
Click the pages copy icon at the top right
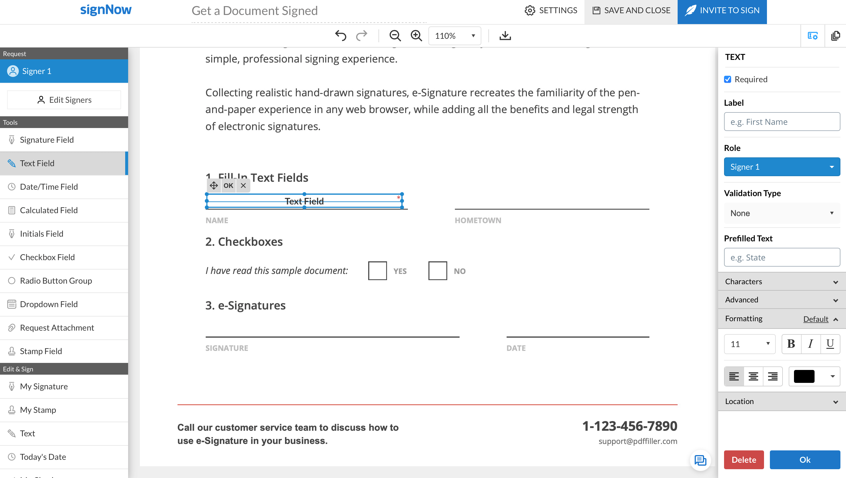(x=835, y=36)
